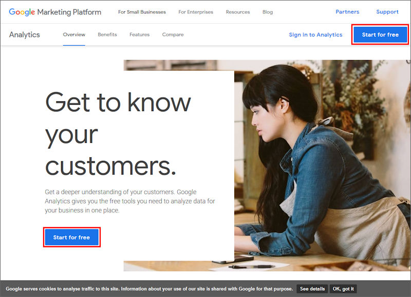Viewport: 411px width, 297px height.
Task: Open the For Small Businesses menu
Action: 142,12
